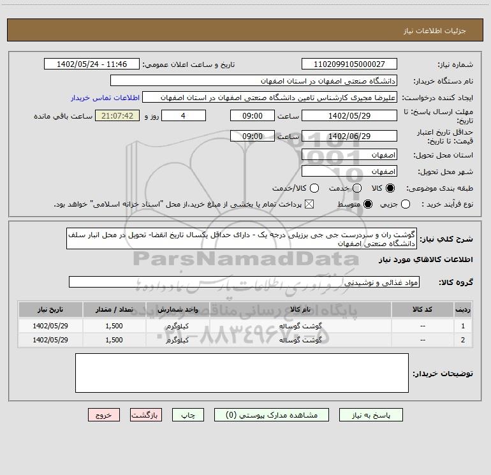Image resolution: width=491 pixels, height=475 pixels.
Task: Click the واحد شمارش column header
Action: [177, 309]
